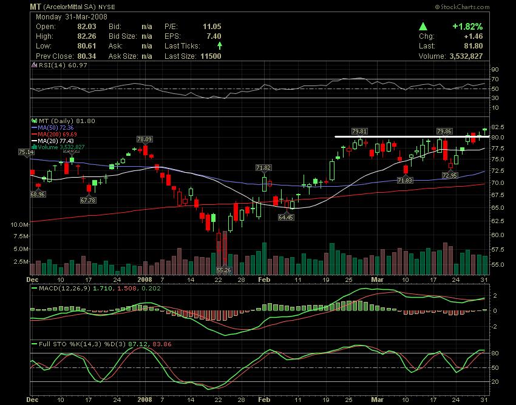Click the 55.0 price axis label
This screenshot has height=405, width=516.
(x=498, y=264)
